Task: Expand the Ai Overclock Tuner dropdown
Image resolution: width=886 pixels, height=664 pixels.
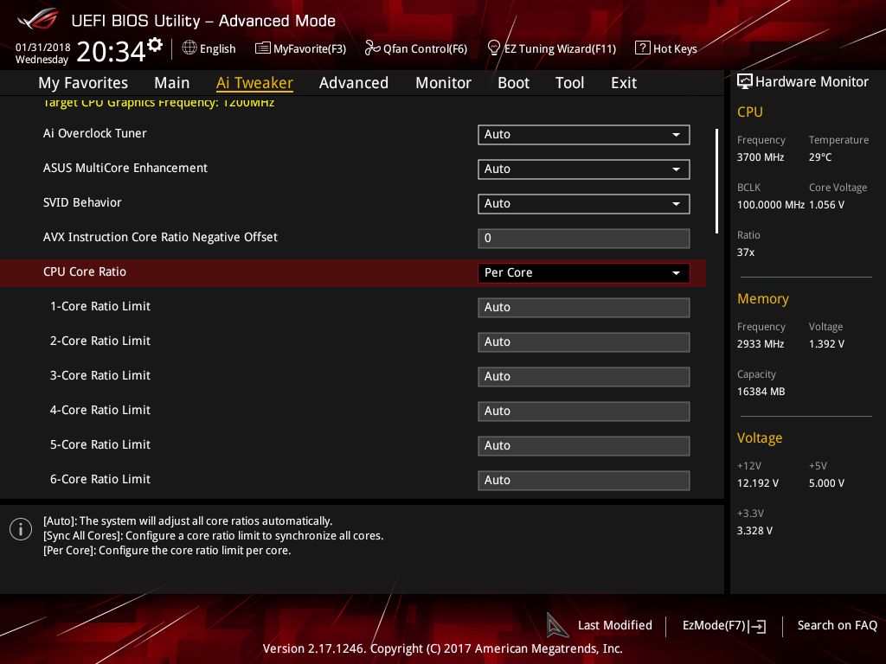Action: coord(584,135)
